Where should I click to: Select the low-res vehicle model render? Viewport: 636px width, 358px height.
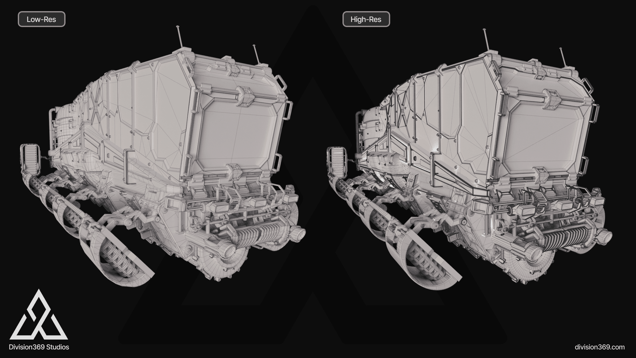[163, 157]
